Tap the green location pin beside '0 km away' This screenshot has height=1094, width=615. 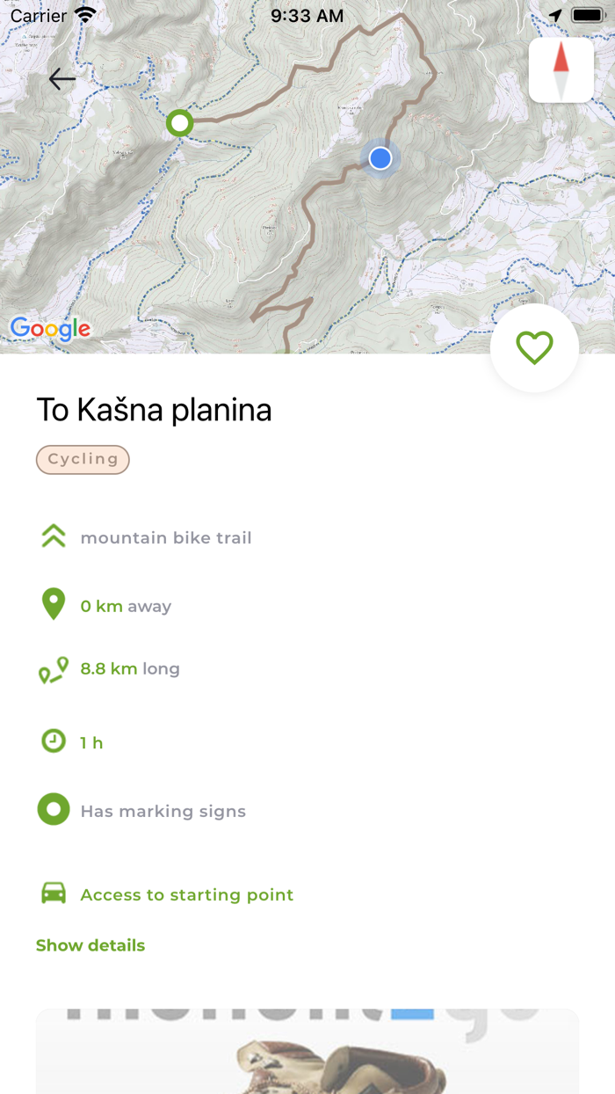[x=54, y=604]
